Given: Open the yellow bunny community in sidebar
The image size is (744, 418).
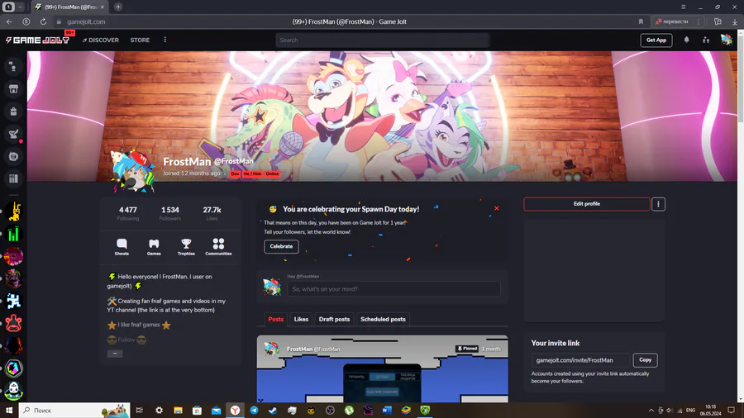Looking at the screenshot, I should [14, 211].
